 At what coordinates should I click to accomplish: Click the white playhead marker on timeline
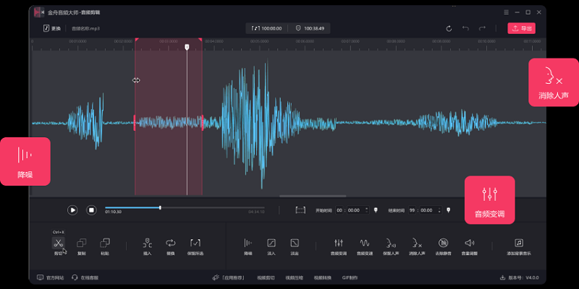(x=187, y=47)
